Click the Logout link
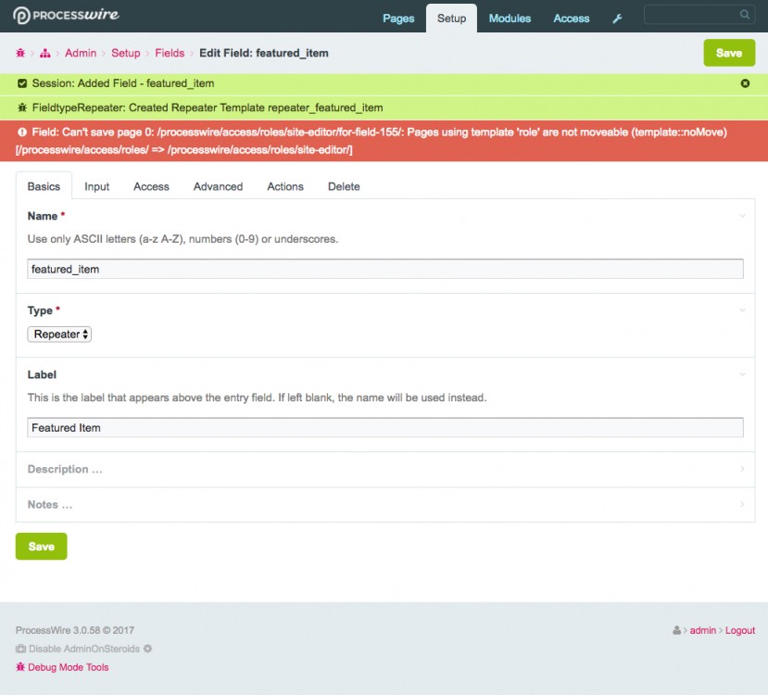 click(x=740, y=630)
